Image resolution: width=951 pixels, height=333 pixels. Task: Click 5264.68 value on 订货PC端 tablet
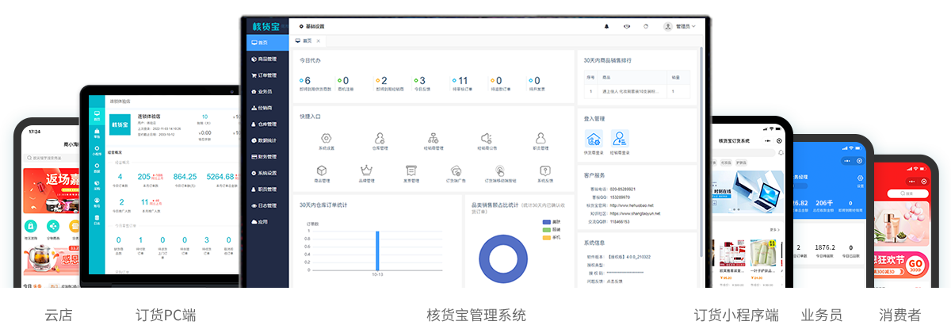[x=220, y=177]
